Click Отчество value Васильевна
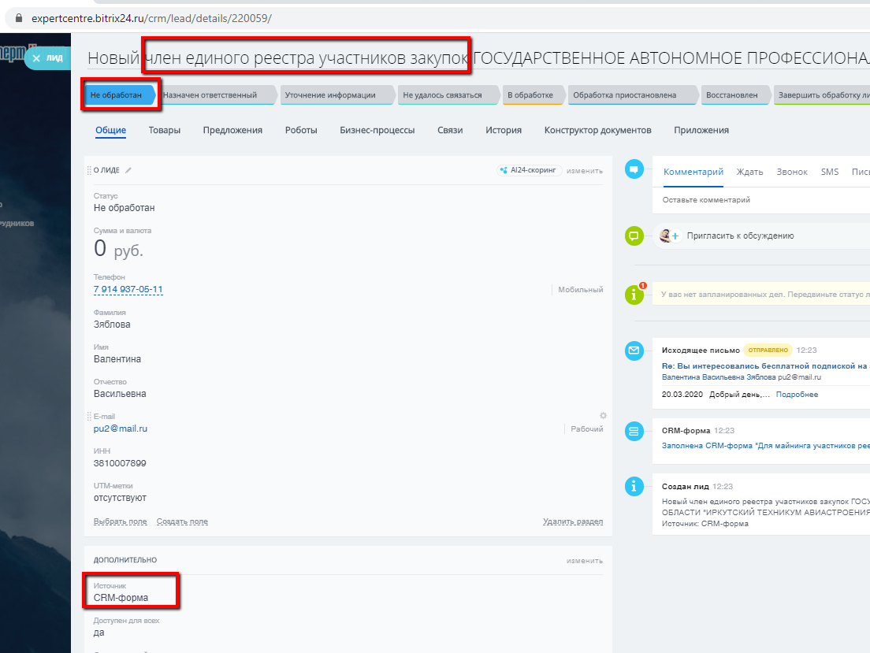The width and height of the screenshot is (870, 653). point(120,394)
